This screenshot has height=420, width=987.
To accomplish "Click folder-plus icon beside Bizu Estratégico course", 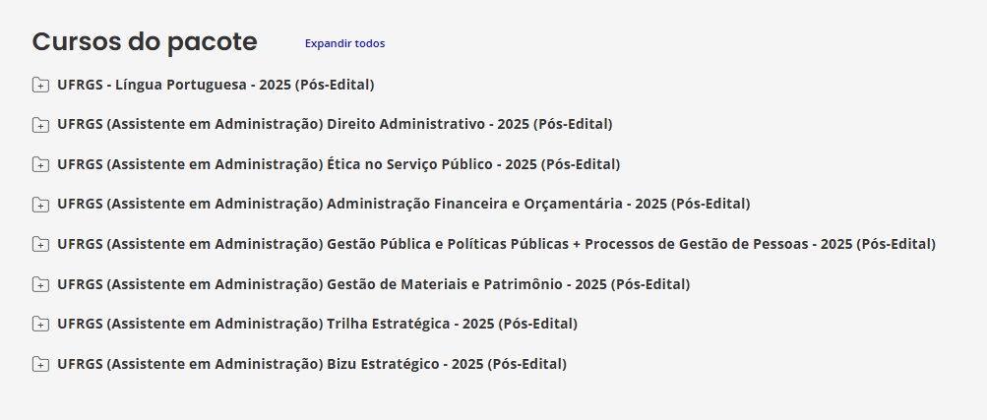I will [x=40, y=364].
